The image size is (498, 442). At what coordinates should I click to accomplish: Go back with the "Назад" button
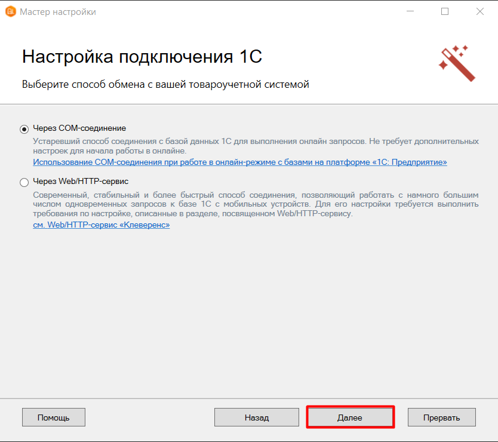[257, 418]
